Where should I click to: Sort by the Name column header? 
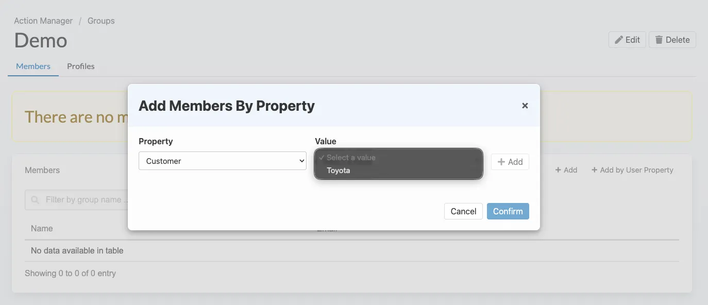pyautogui.click(x=42, y=228)
